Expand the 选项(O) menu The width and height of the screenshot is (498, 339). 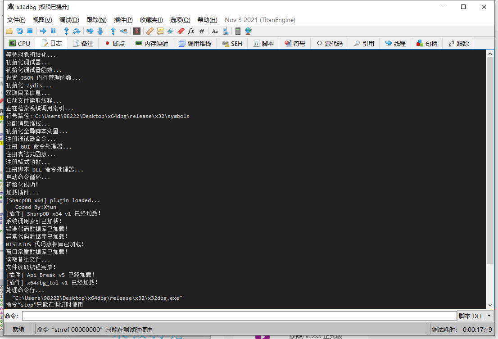pos(180,20)
